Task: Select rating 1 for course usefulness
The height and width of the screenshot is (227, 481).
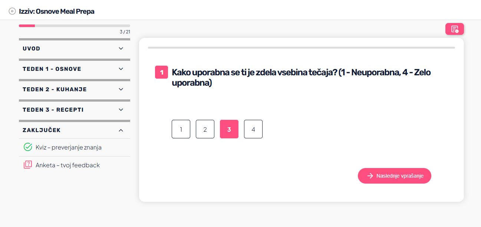Action: pyautogui.click(x=181, y=129)
